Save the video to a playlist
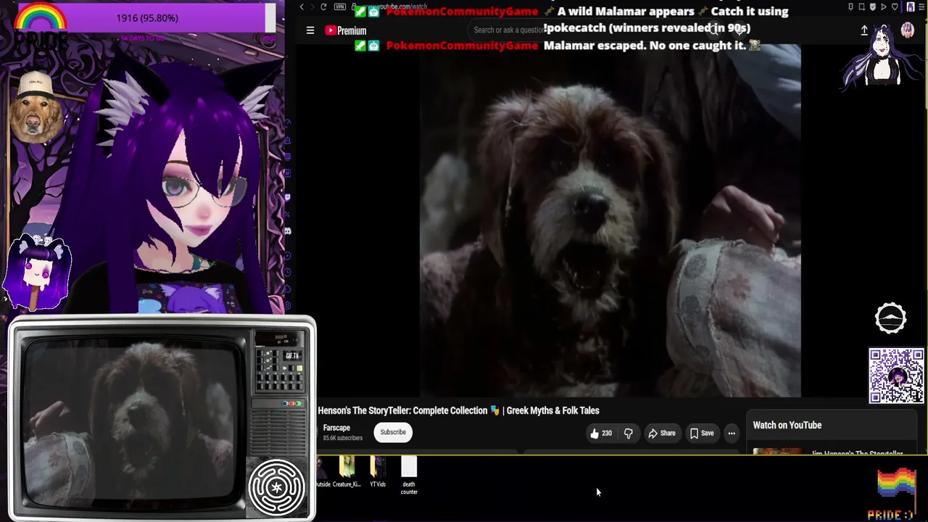The image size is (928, 522). tap(702, 434)
